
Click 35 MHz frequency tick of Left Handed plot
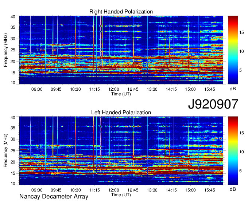click(x=13, y=128)
